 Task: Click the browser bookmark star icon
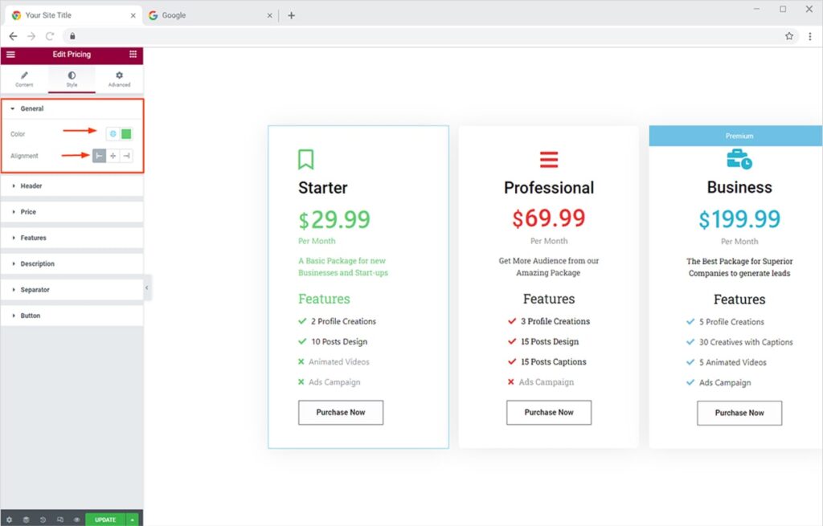[x=789, y=36]
